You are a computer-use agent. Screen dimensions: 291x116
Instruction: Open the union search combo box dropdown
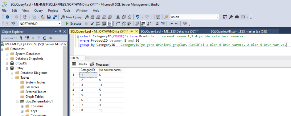tap(217, 17)
